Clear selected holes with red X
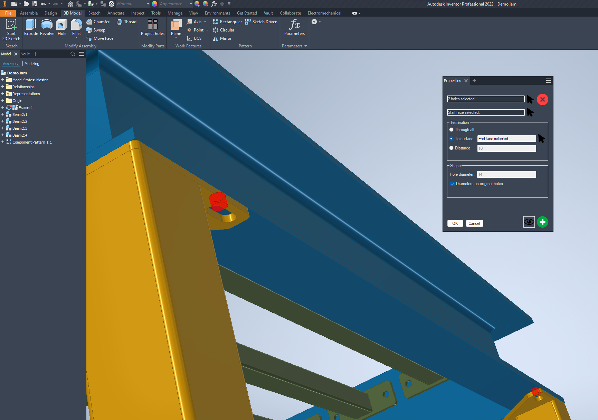Screen dimensions: 598x420 (542, 100)
